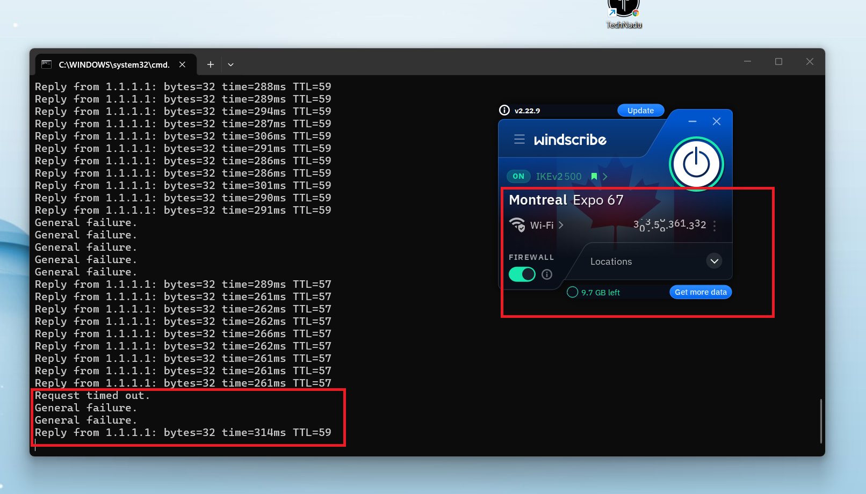Click the Get more data button
Viewport: 866px width, 494px height.
[701, 292]
